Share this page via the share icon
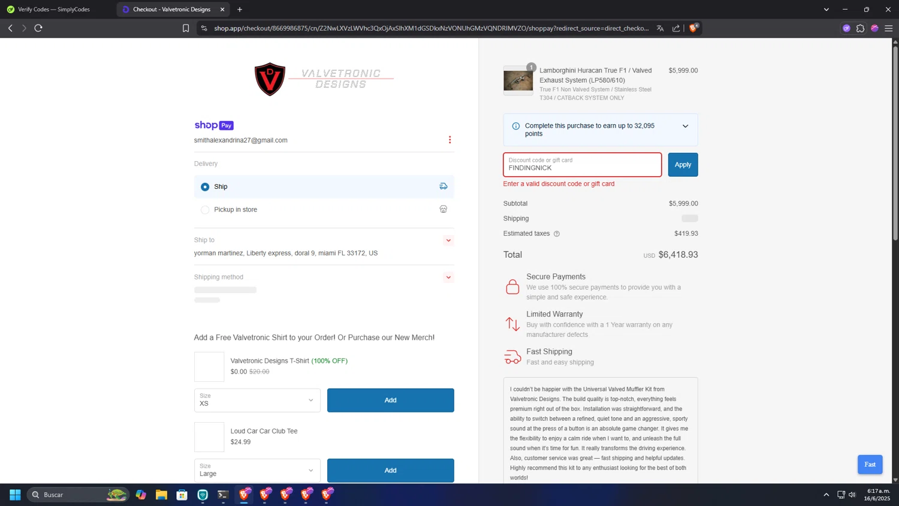 click(x=676, y=28)
